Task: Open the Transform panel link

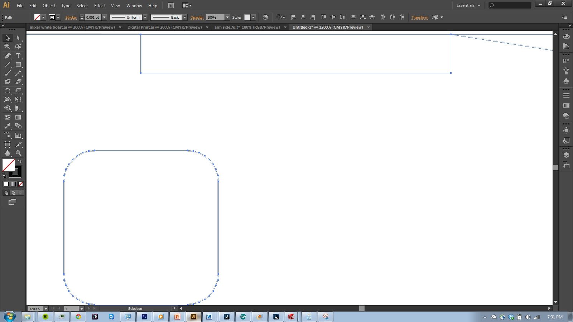Action: tap(420, 17)
